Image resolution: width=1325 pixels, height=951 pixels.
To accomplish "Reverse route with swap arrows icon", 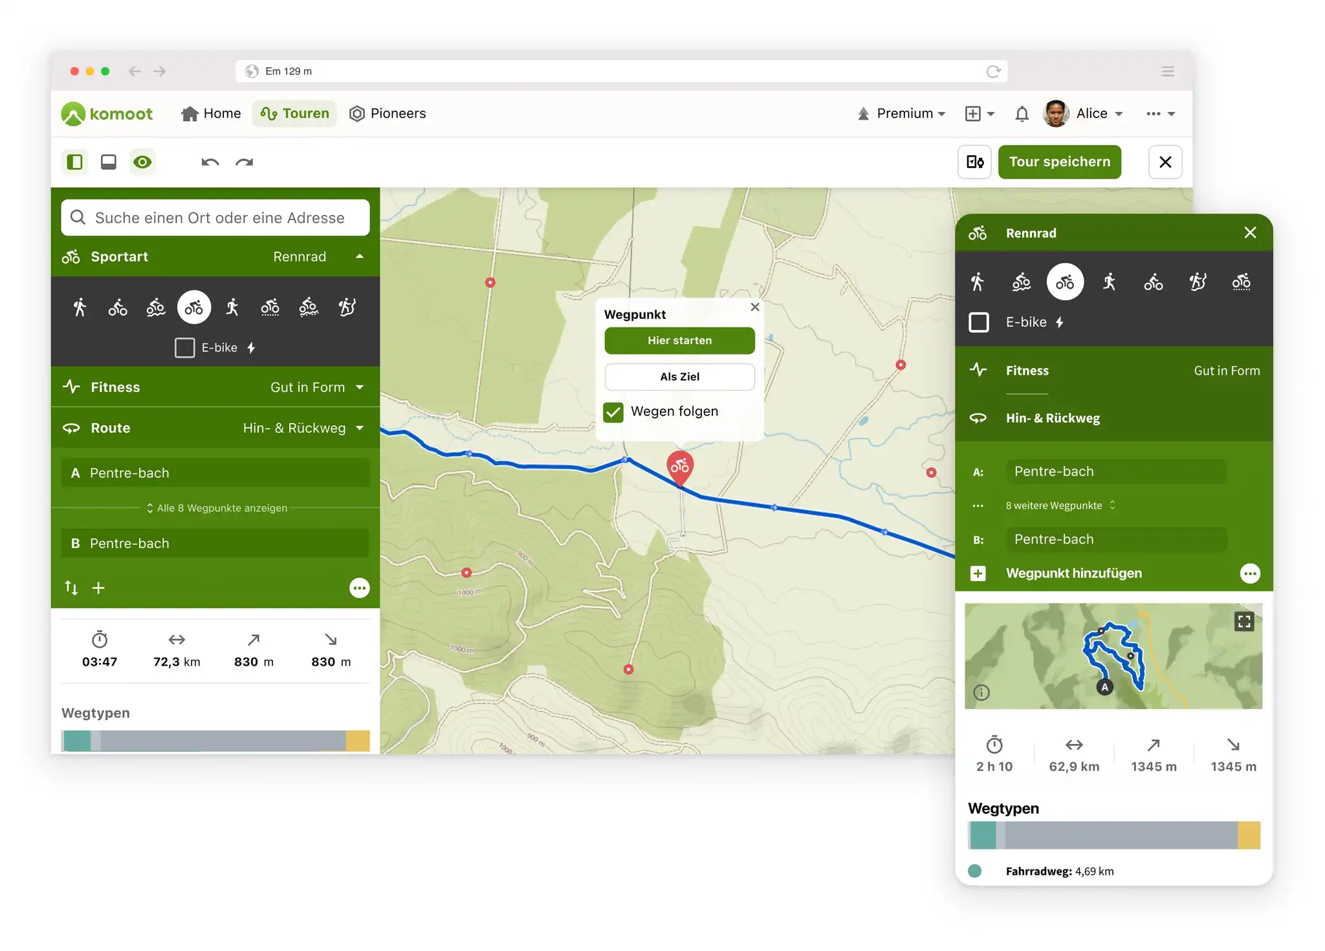I will click(x=71, y=587).
